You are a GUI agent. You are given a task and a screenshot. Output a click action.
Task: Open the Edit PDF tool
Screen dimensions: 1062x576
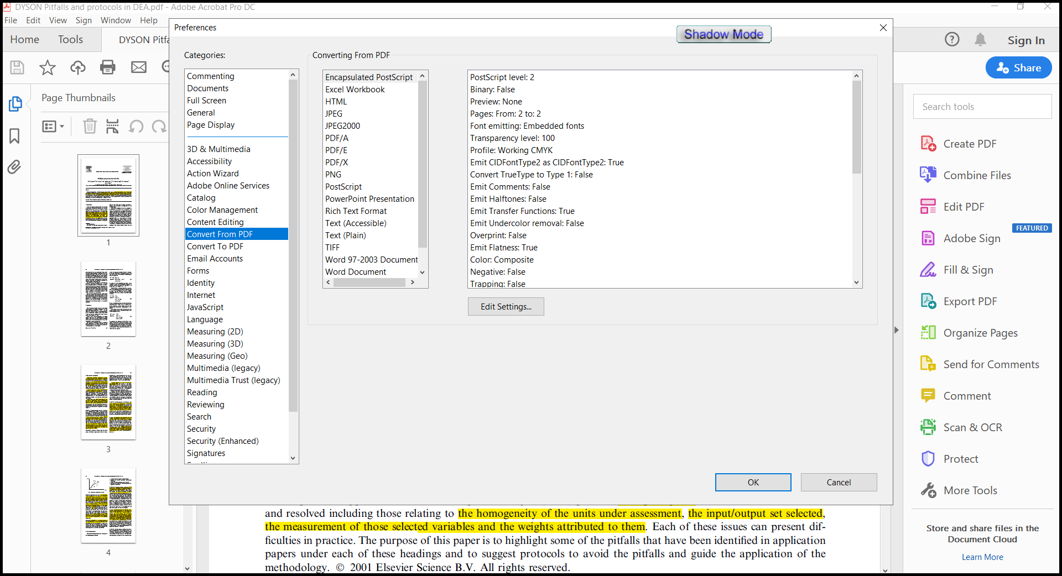coord(964,207)
